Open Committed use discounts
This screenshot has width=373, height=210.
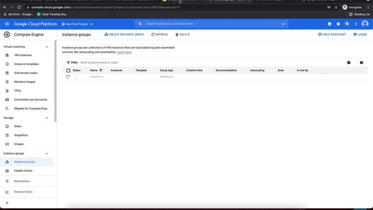pyautogui.click(x=30, y=100)
